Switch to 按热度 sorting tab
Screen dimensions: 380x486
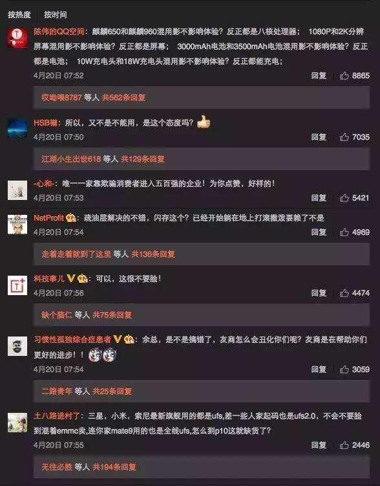(19, 15)
